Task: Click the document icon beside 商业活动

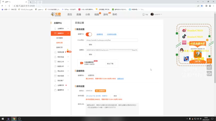Action: click(x=55, y=71)
